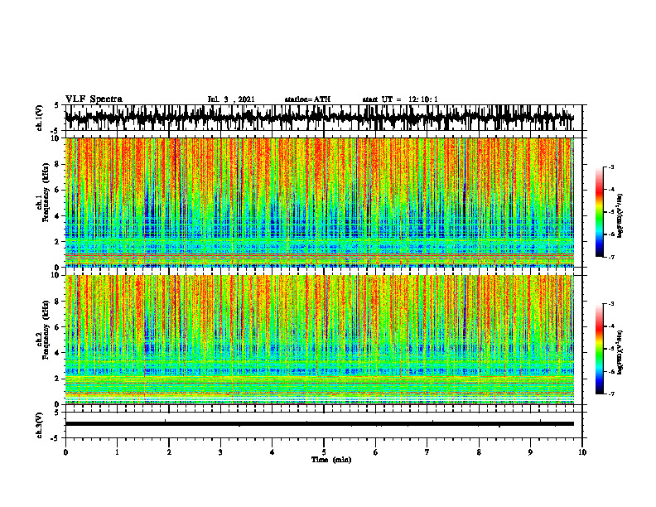Click the "1" tick on the time axis
The image size is (656, 507).
coord(117,452)
